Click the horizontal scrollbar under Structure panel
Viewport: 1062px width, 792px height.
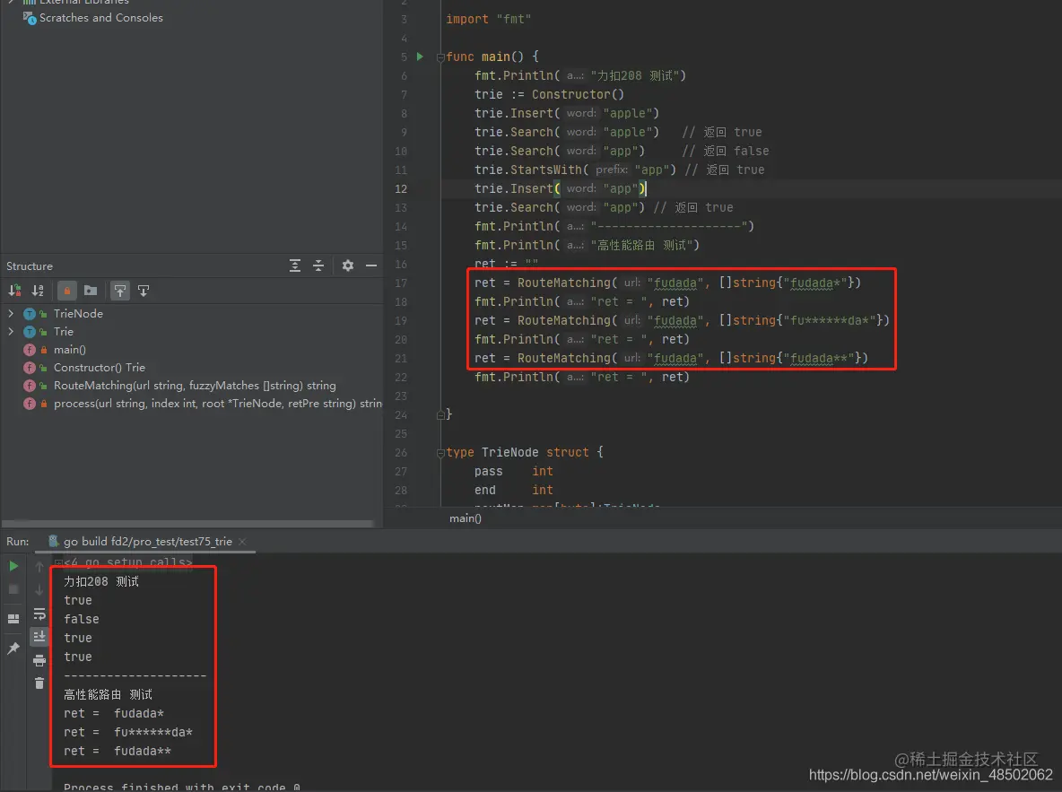(x=188, y=523)
